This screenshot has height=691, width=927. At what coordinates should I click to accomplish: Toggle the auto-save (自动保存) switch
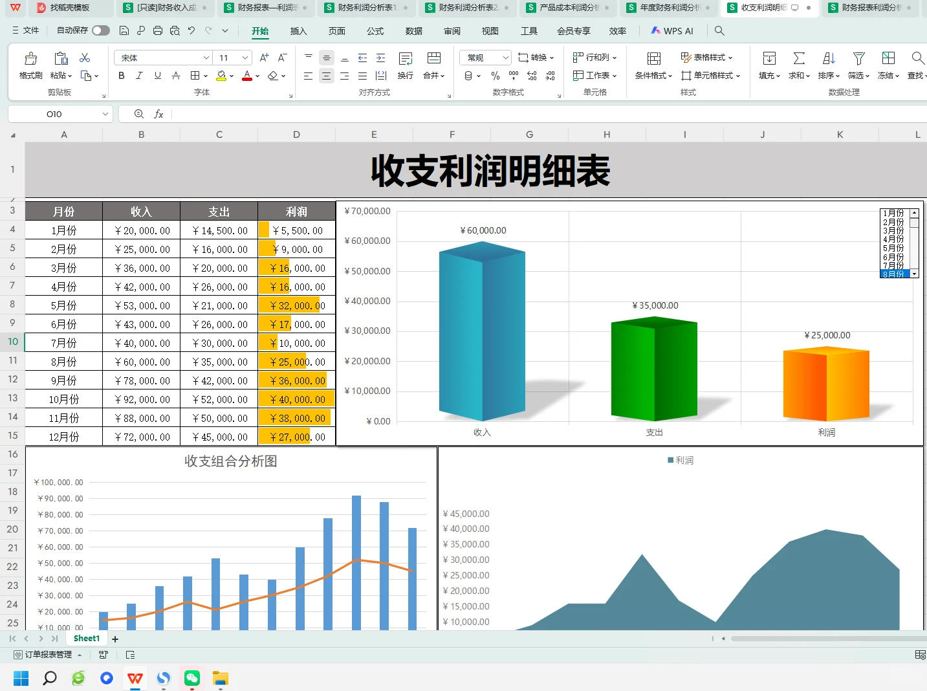coord(100,30)
